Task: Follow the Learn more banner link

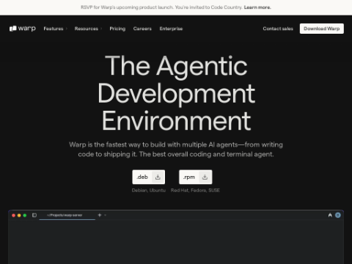Action: tap(257, 7)
